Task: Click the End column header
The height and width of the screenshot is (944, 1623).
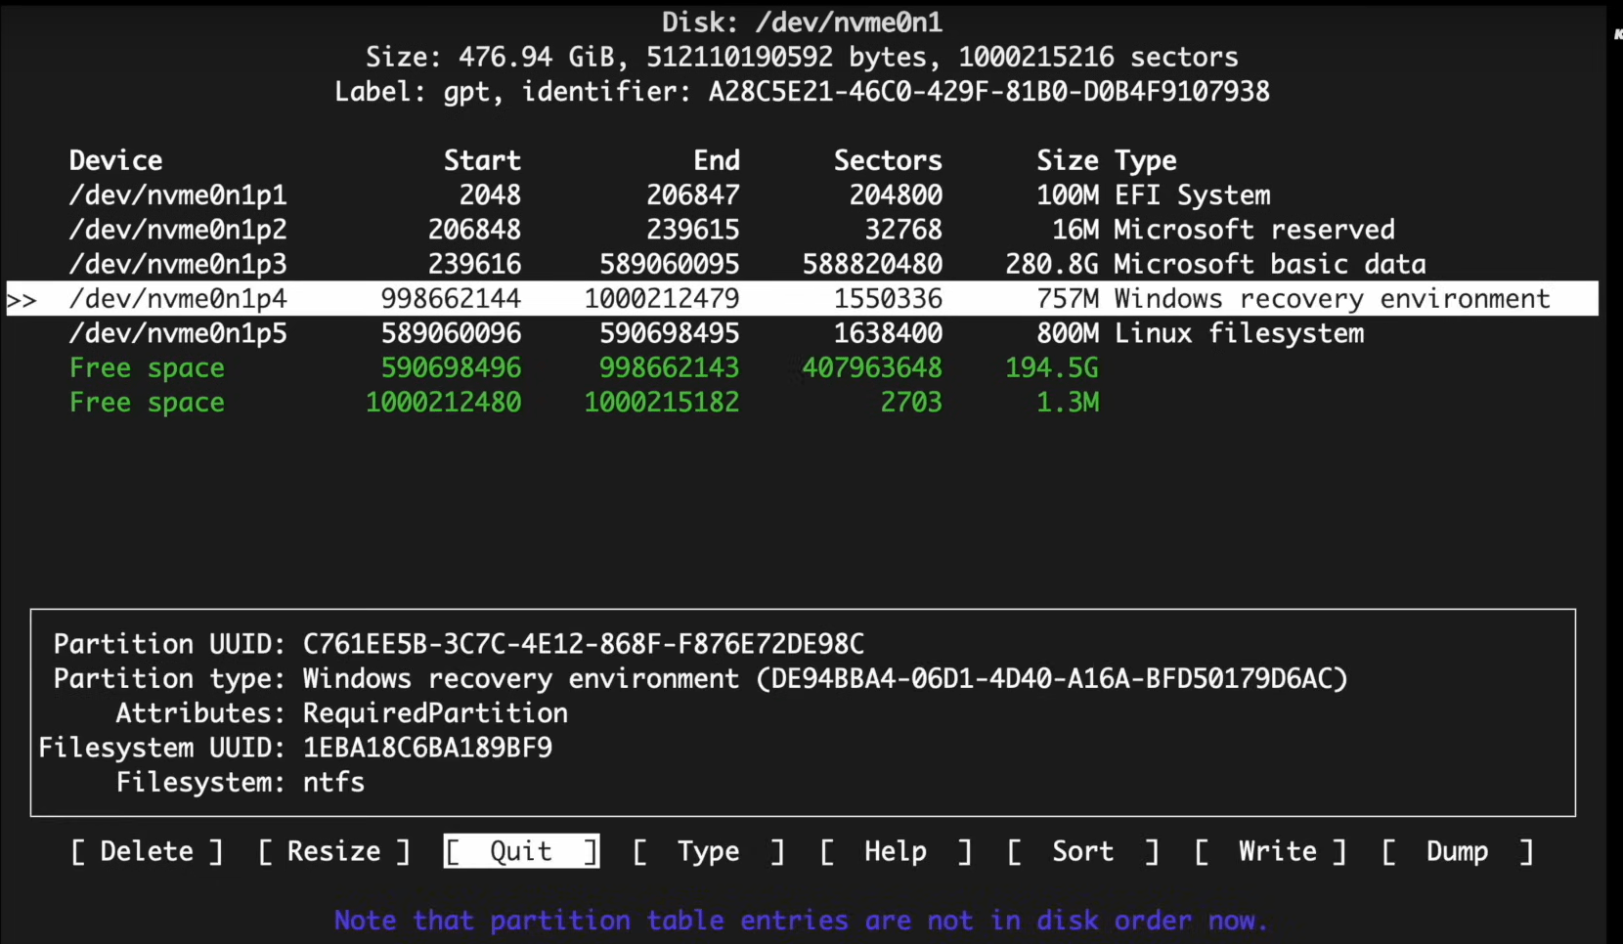Action: pos(717,160)
